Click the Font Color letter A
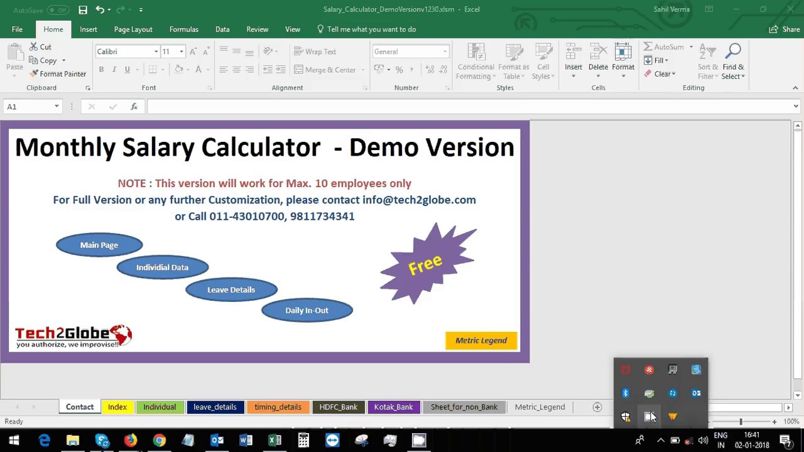The height and width of the screenshot is (452, 804). coord(198,70)
